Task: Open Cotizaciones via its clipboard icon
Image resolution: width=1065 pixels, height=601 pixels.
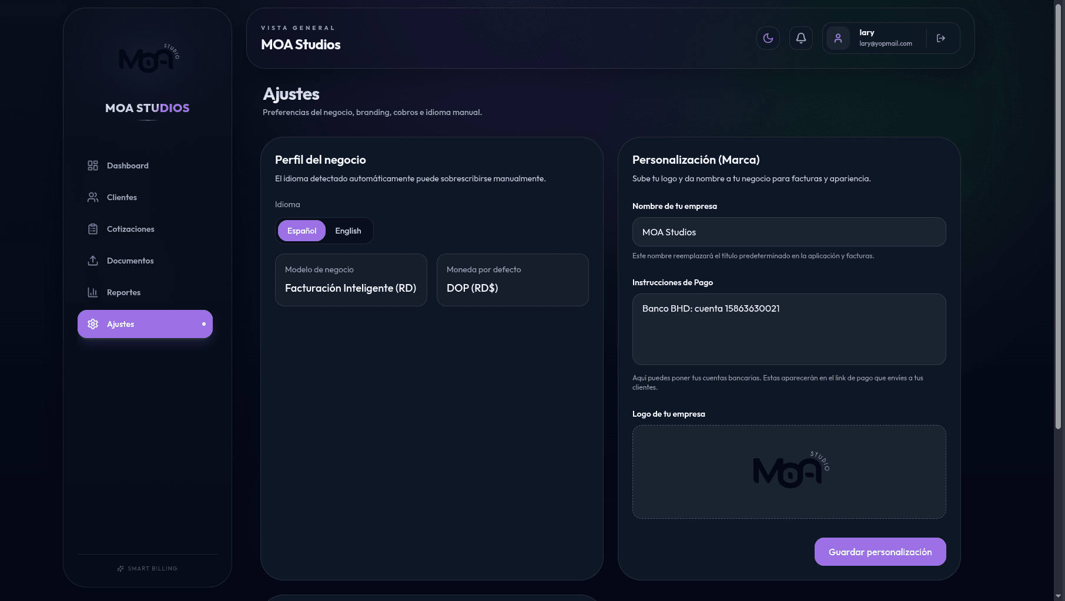Action: tap(92, 229)
